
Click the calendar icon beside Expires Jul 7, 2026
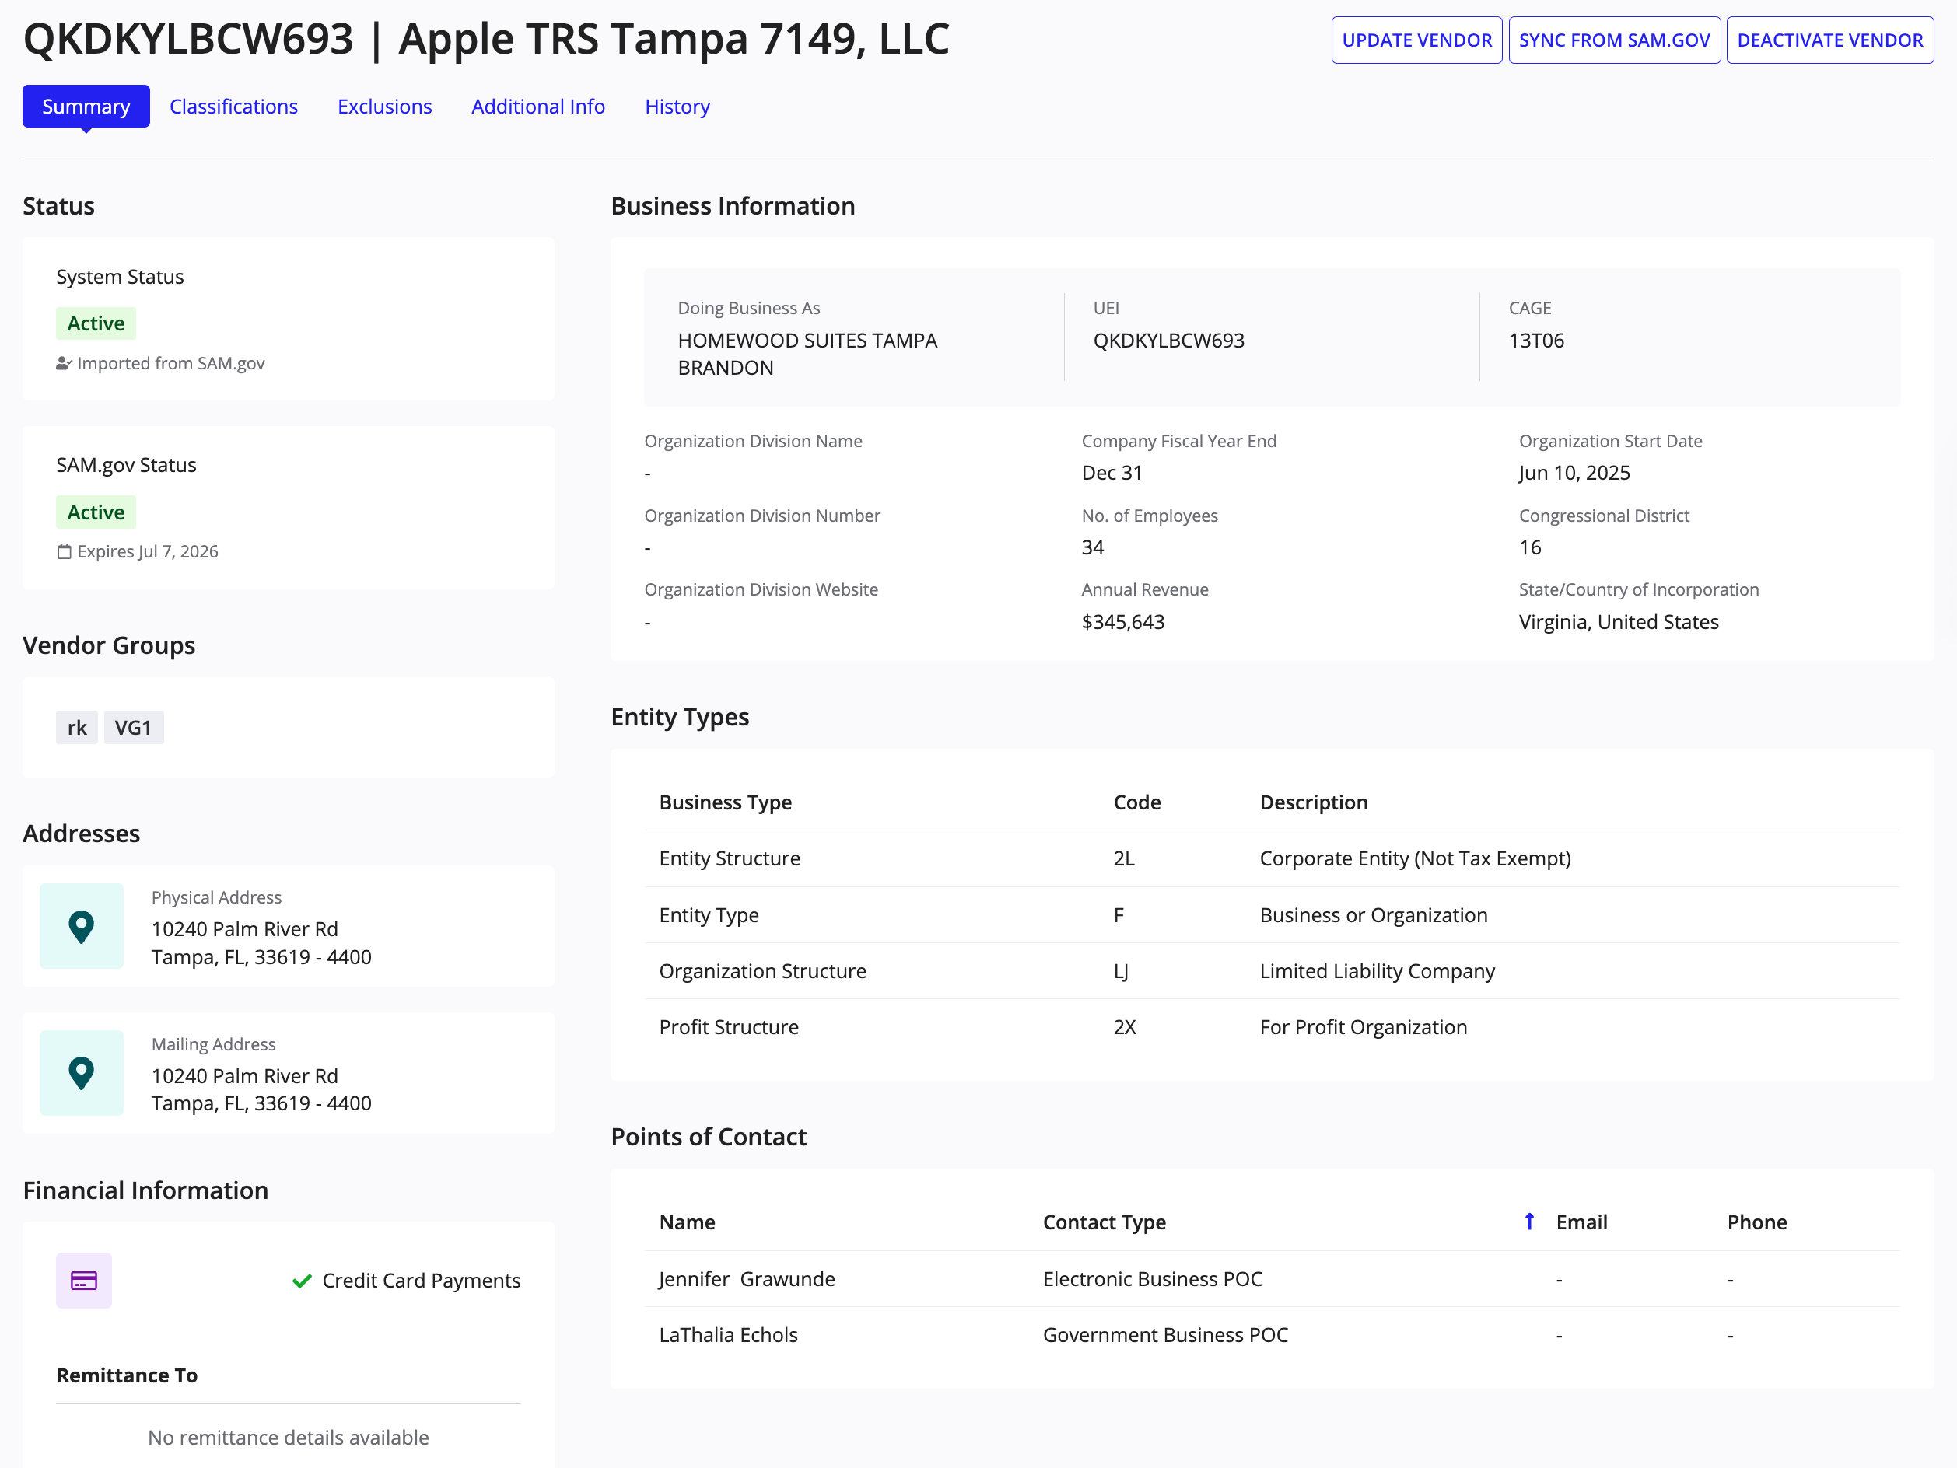tap(64, 552)
